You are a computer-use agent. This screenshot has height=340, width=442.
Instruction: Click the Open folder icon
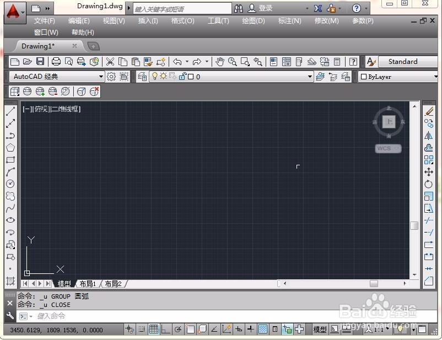pos(28,62)
